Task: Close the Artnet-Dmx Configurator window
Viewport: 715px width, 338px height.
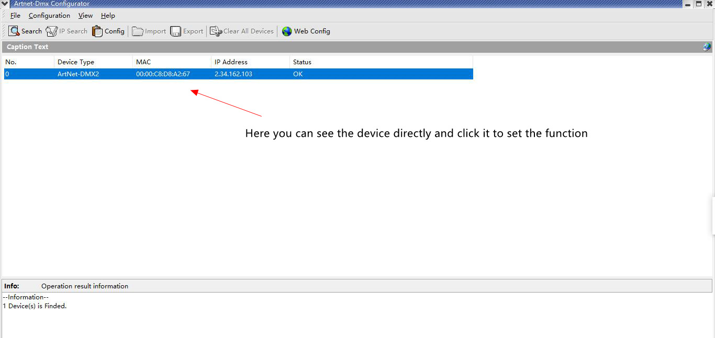Action: [710, 4]
